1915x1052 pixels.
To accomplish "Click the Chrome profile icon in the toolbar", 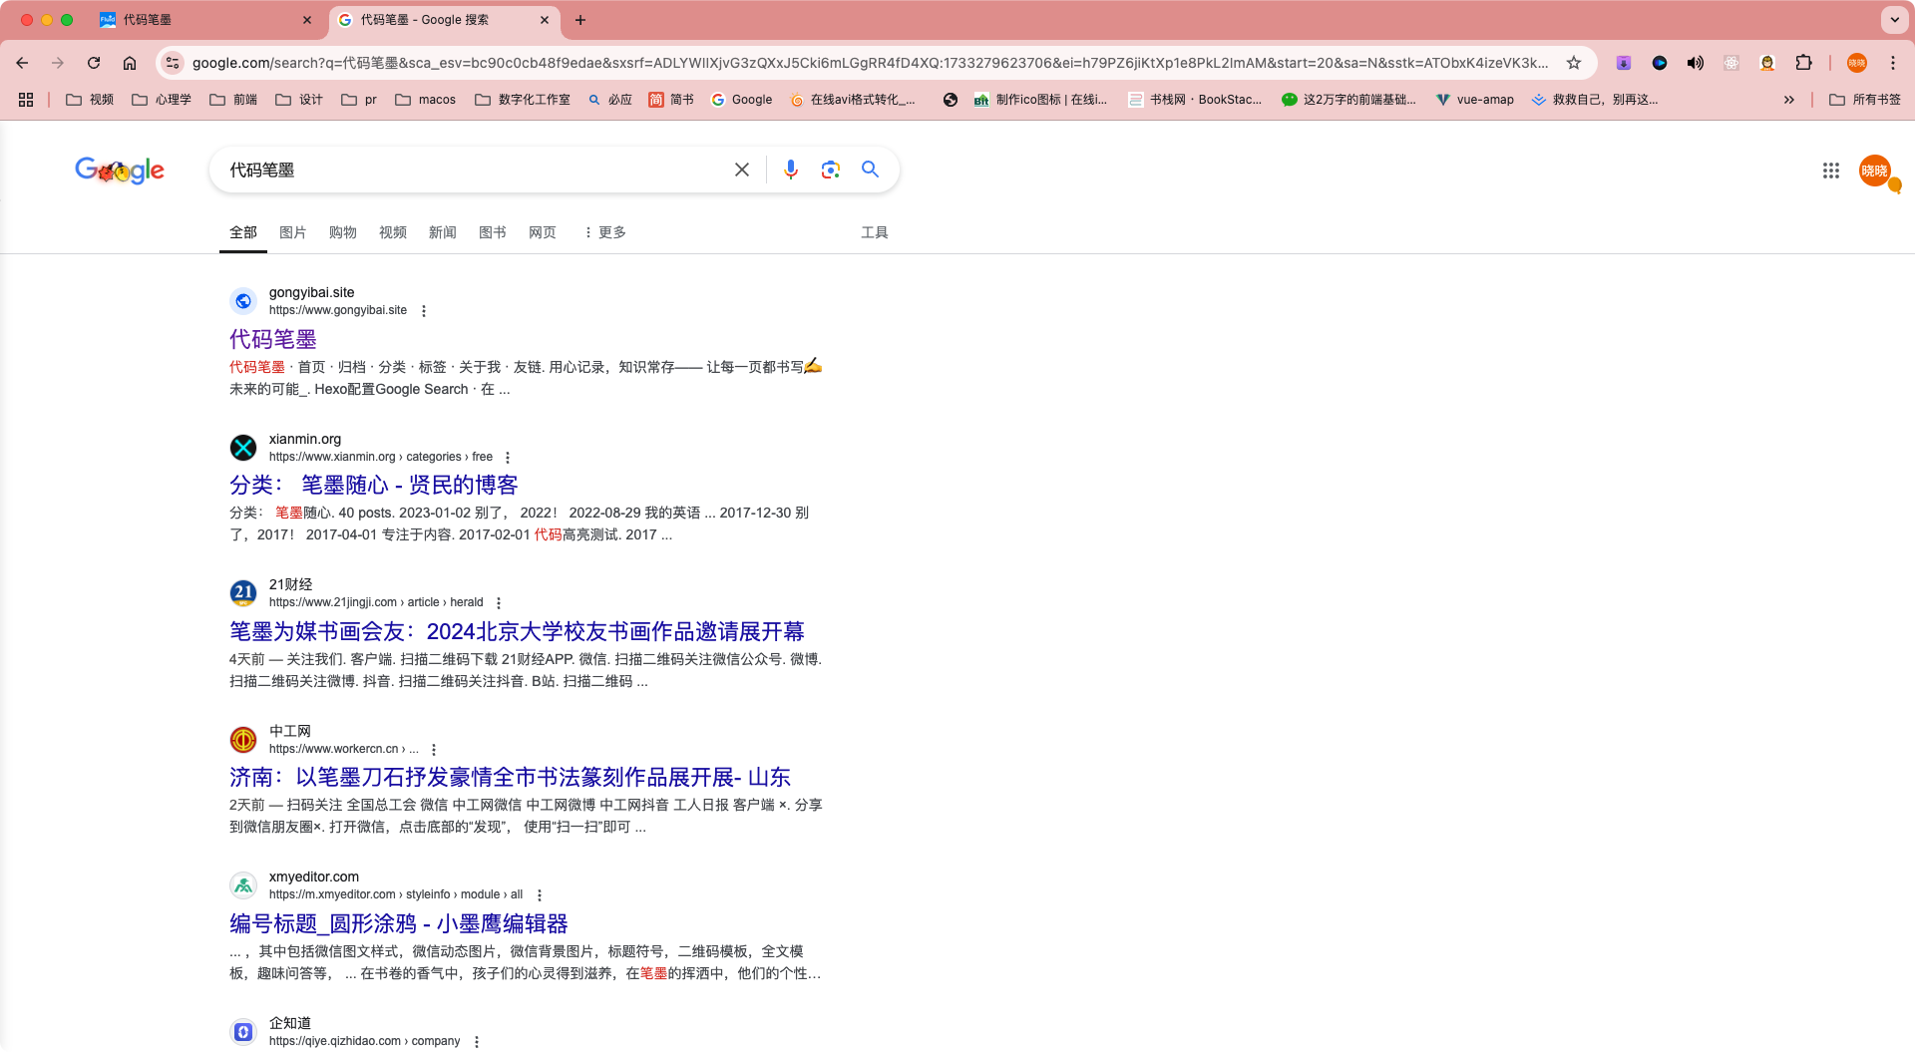I will (x=1857, y=63).
